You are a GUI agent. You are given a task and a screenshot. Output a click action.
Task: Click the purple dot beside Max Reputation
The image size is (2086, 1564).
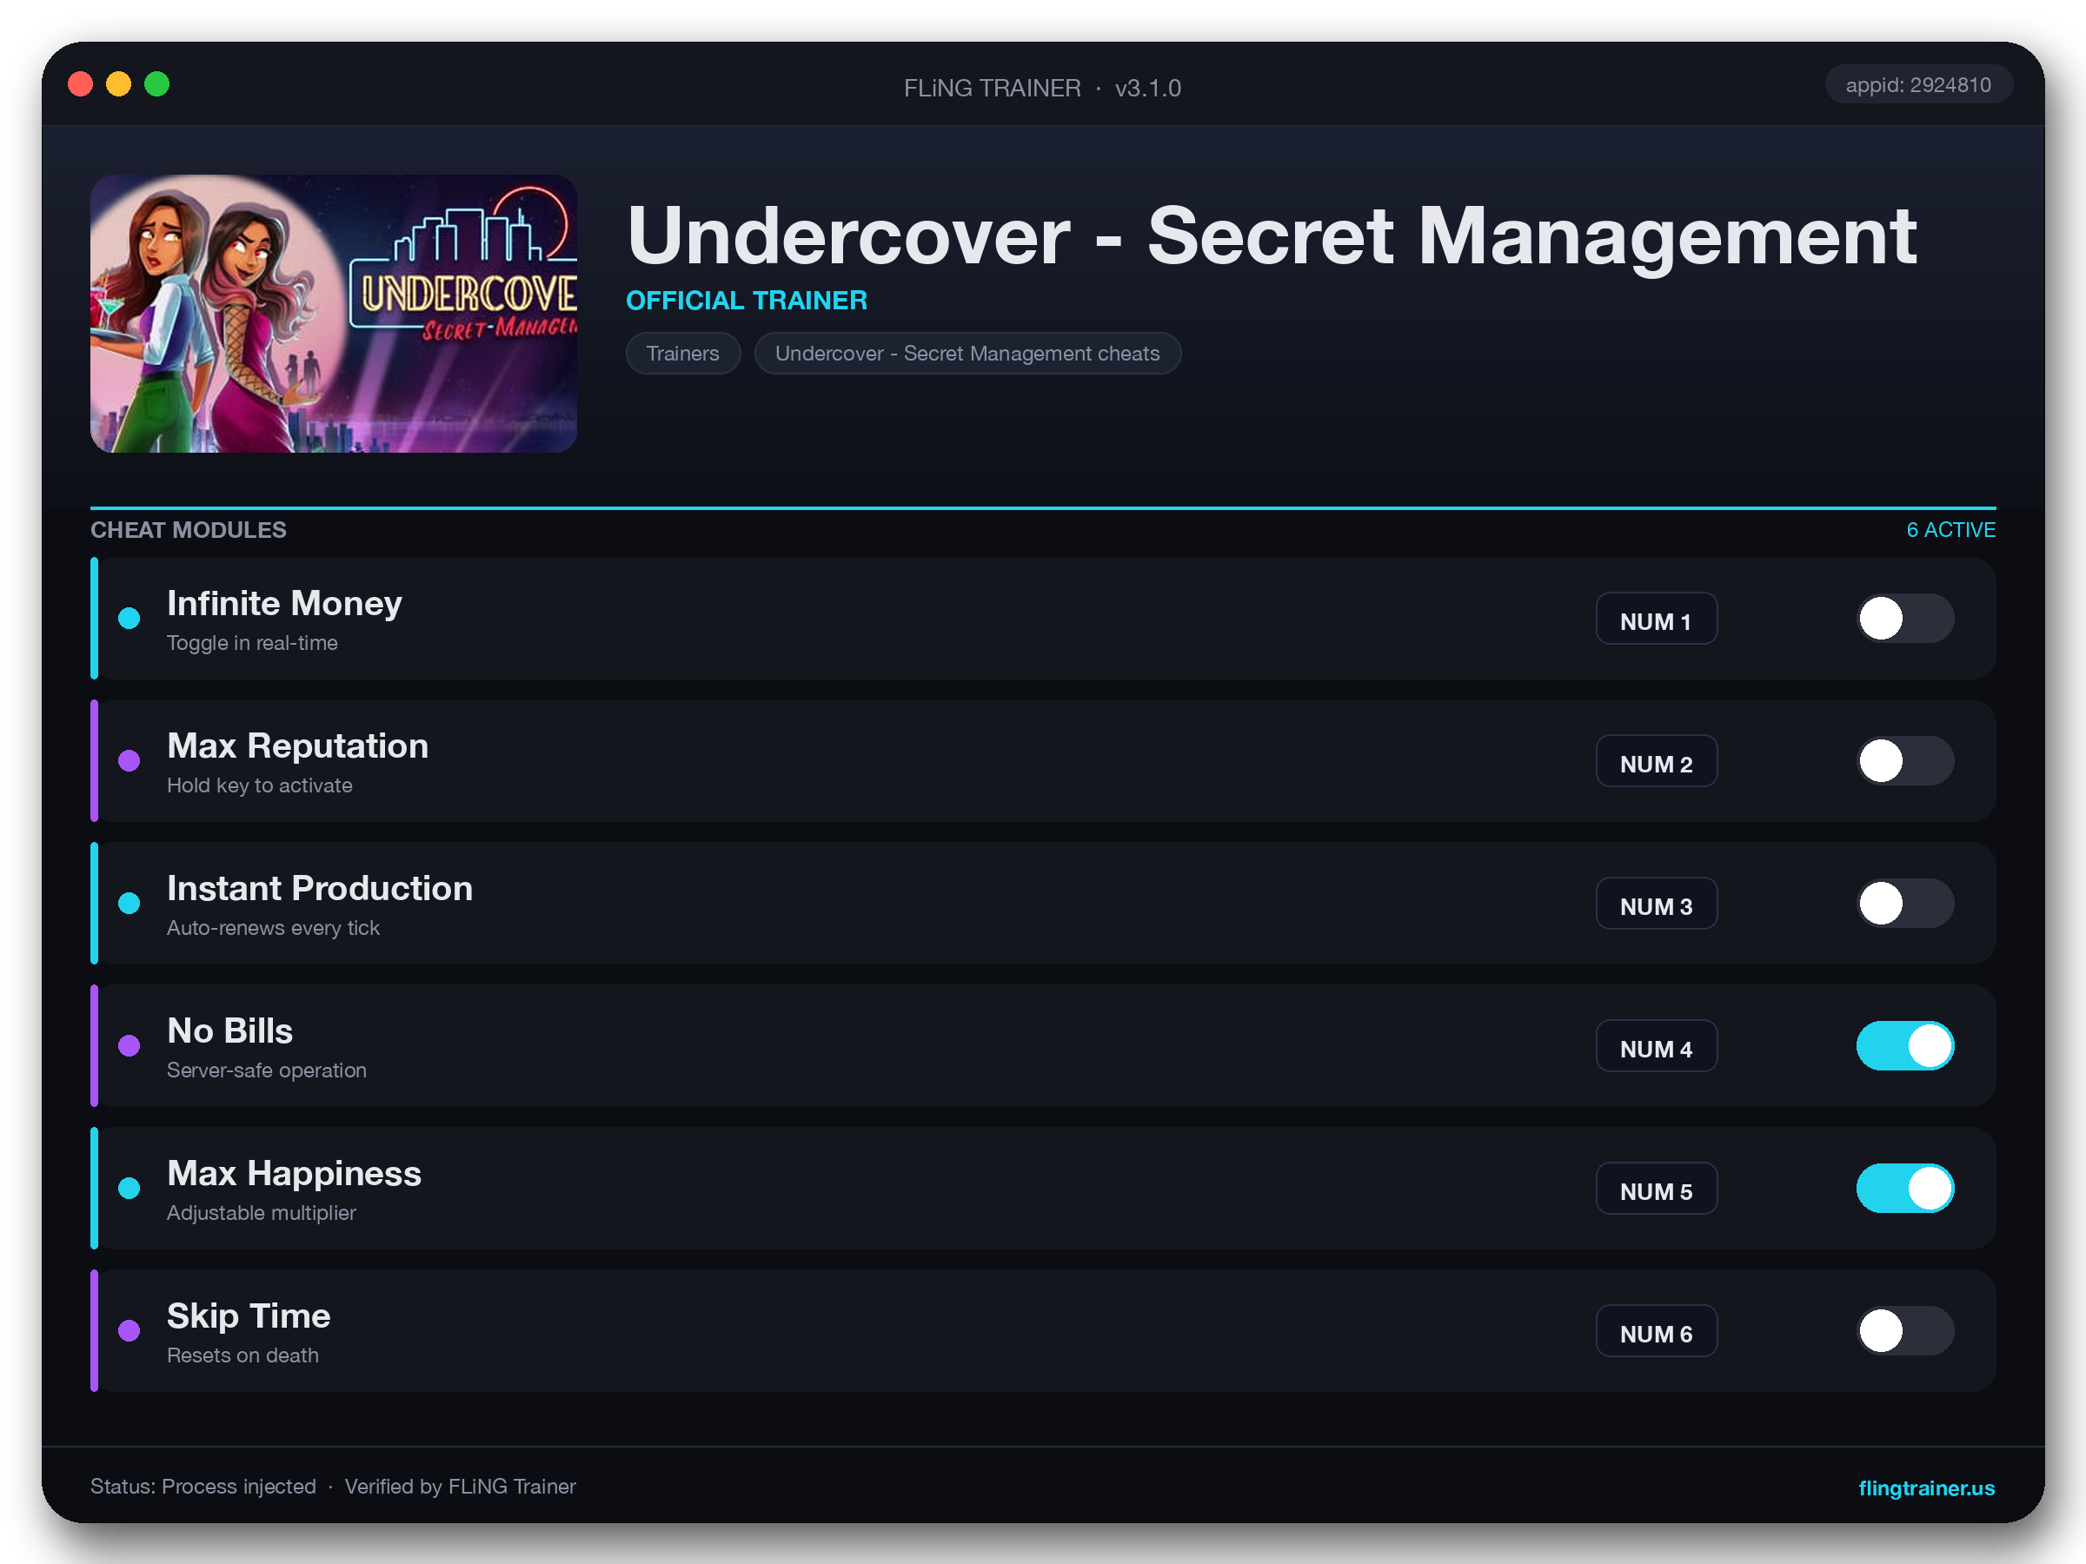pos(130,761)
